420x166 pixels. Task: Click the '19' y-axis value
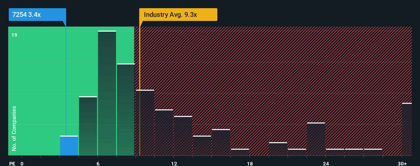point(14,35)
